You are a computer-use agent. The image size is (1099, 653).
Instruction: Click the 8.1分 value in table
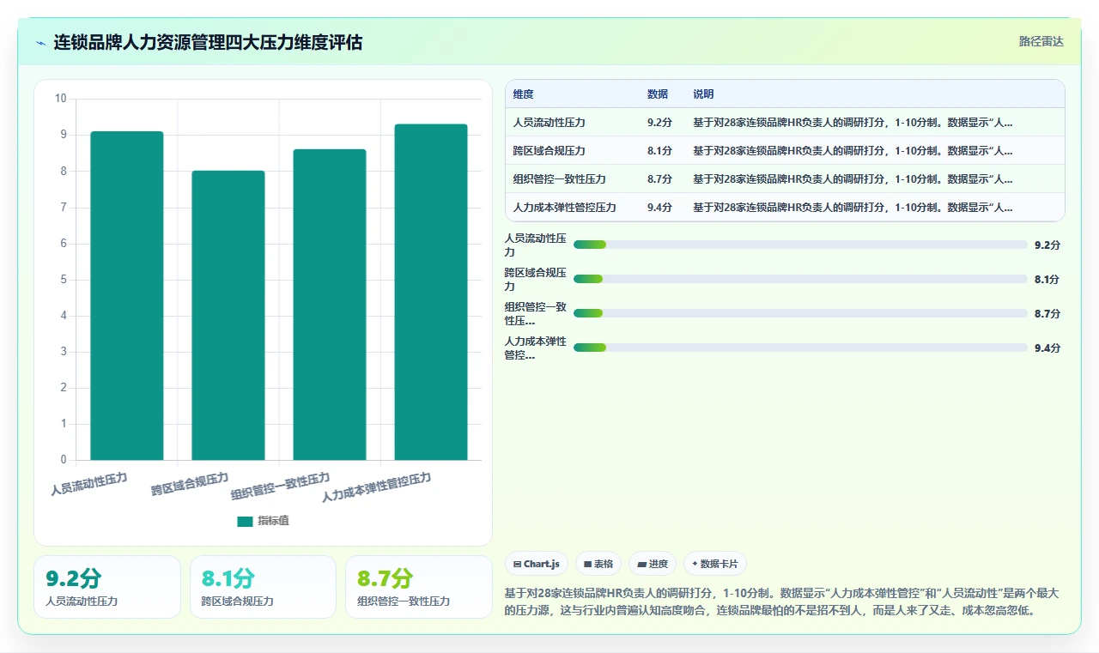(x=659, y=151)
